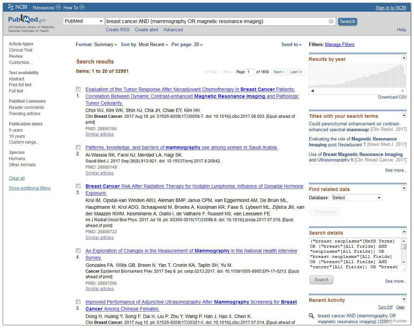
Task: Click Similar articles for PMID 28889149
Action: [x=99, y=173]
